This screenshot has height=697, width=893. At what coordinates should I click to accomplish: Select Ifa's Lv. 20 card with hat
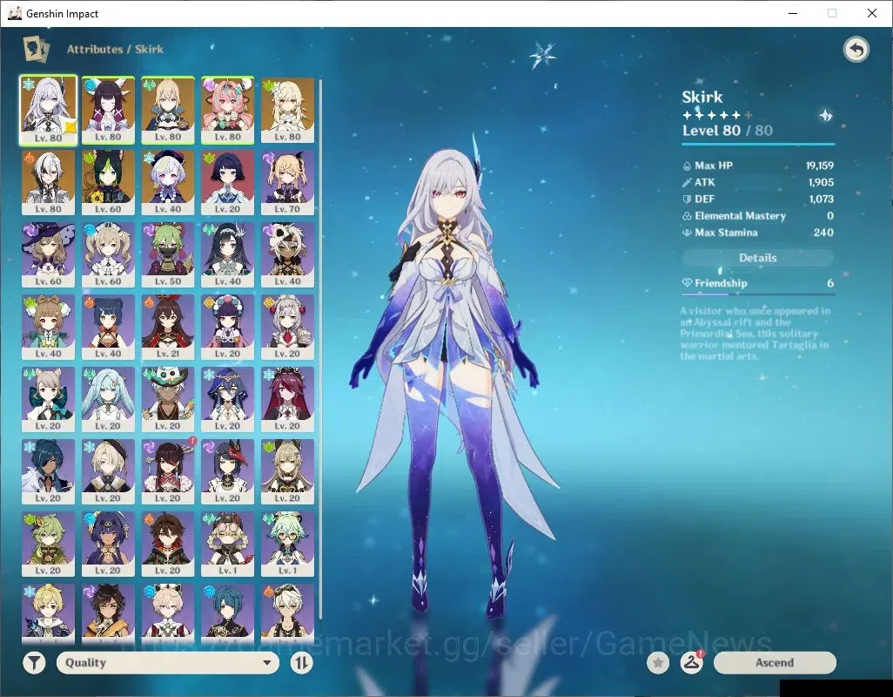click(168, 400)
